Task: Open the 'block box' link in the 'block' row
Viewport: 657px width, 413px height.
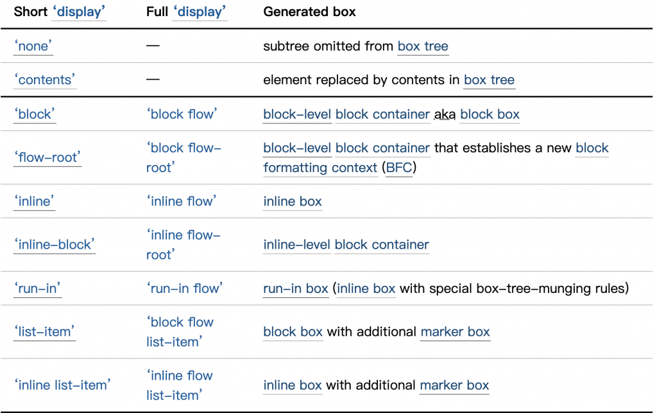Action: point(490,114)
